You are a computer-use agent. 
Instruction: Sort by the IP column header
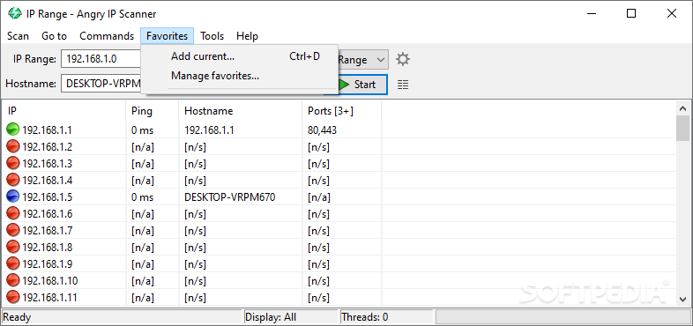(x=64, y=111)
